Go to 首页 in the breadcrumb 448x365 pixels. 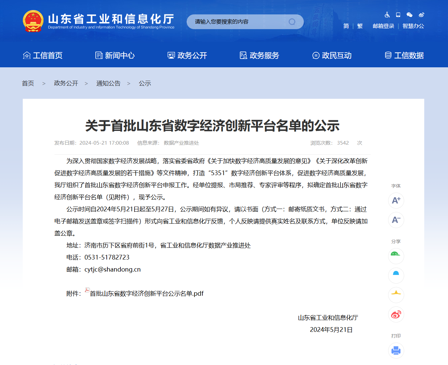click(x=28, y=83)
